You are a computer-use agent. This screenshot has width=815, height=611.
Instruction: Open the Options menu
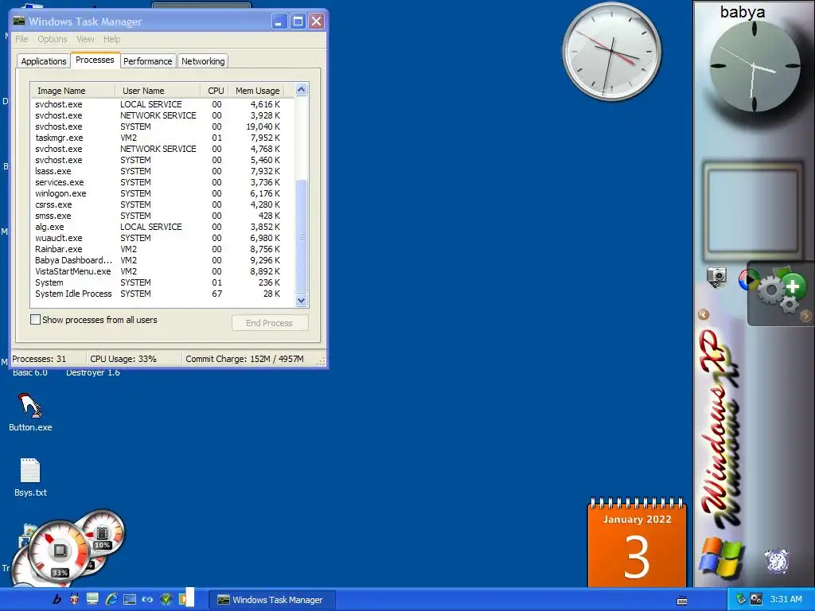(x=53, y=39)
